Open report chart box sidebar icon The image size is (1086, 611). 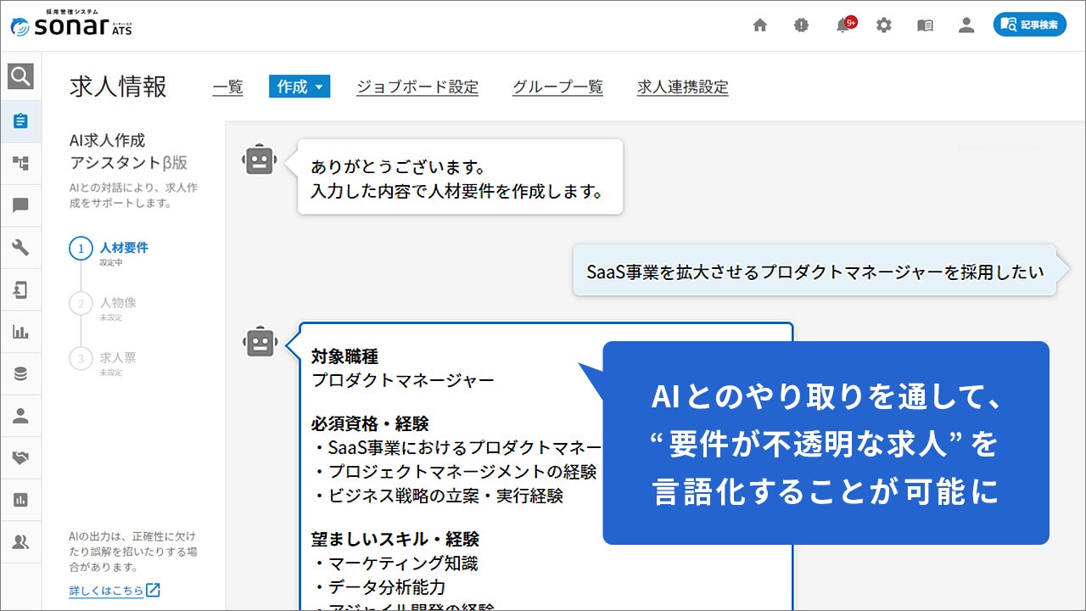click(x=20, y=500)
